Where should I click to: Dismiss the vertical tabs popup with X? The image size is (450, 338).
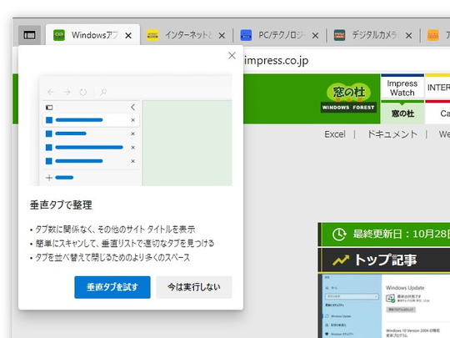pos(232,55)
